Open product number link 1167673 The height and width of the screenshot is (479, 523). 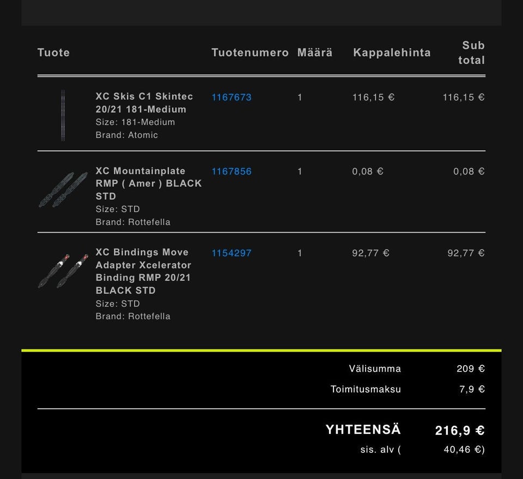(x=232, y=97)
